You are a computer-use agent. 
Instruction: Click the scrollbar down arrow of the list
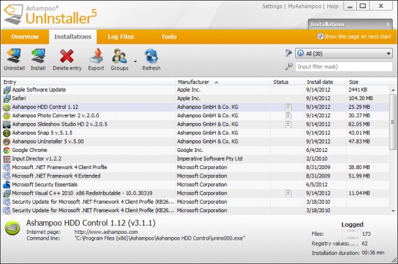393,211
